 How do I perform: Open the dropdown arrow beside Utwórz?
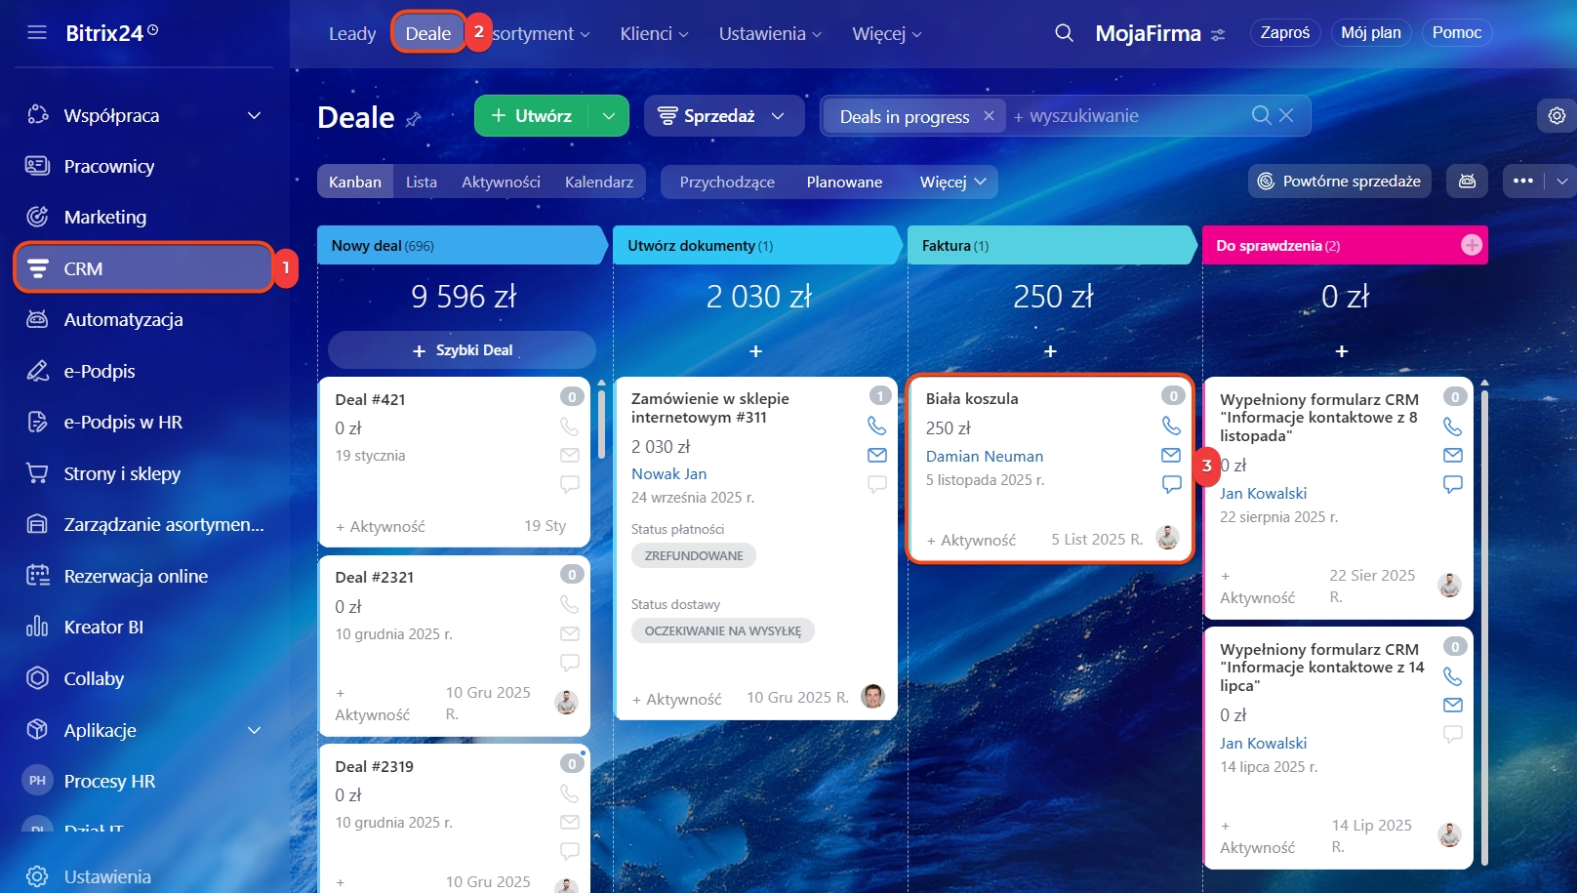609,116
